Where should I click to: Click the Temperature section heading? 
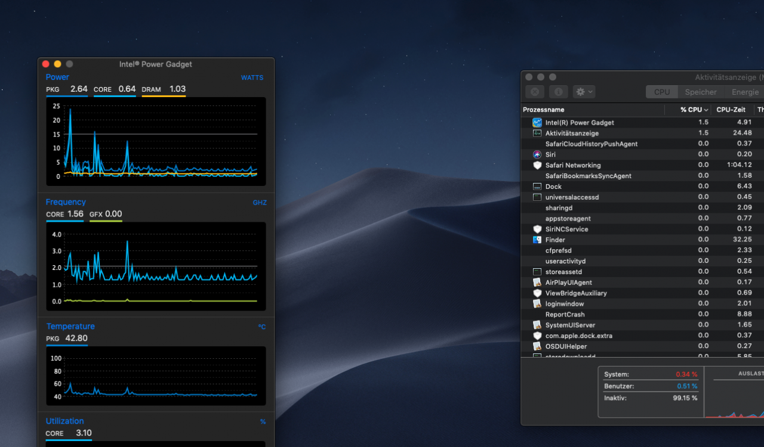(x=70, y=327)
